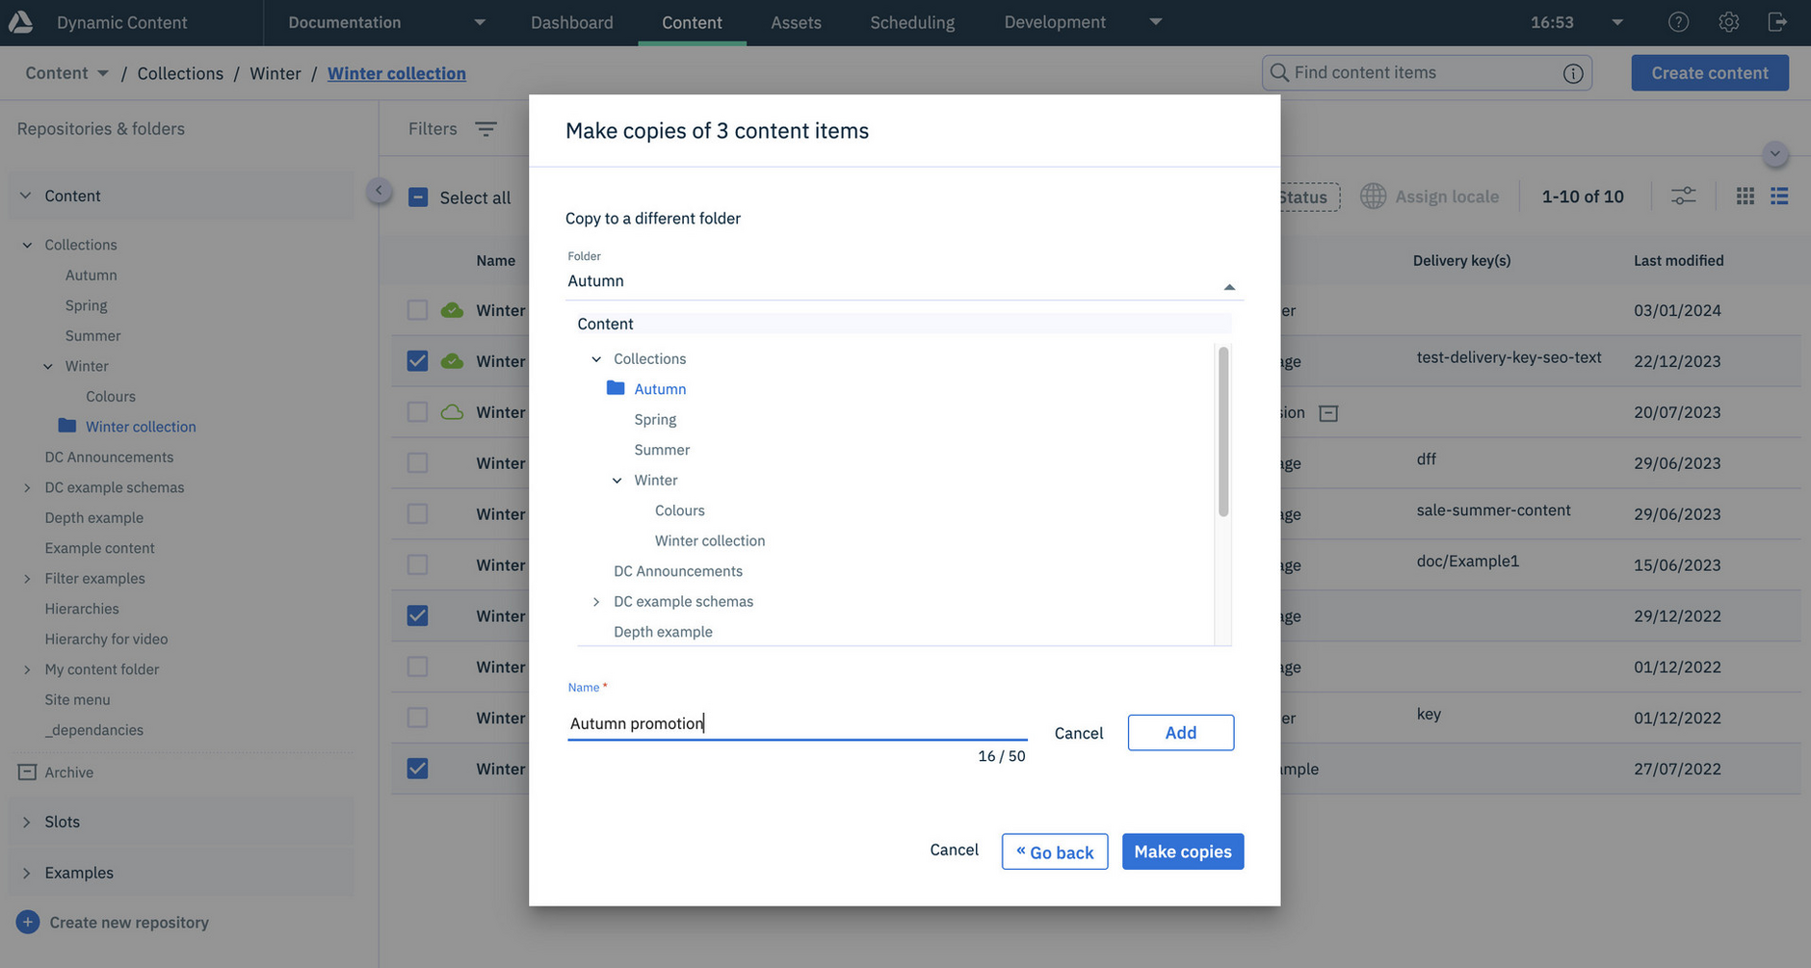Expand My content folder in sidebar
This screenshot has height=968, width=1811.
(27, 669)
